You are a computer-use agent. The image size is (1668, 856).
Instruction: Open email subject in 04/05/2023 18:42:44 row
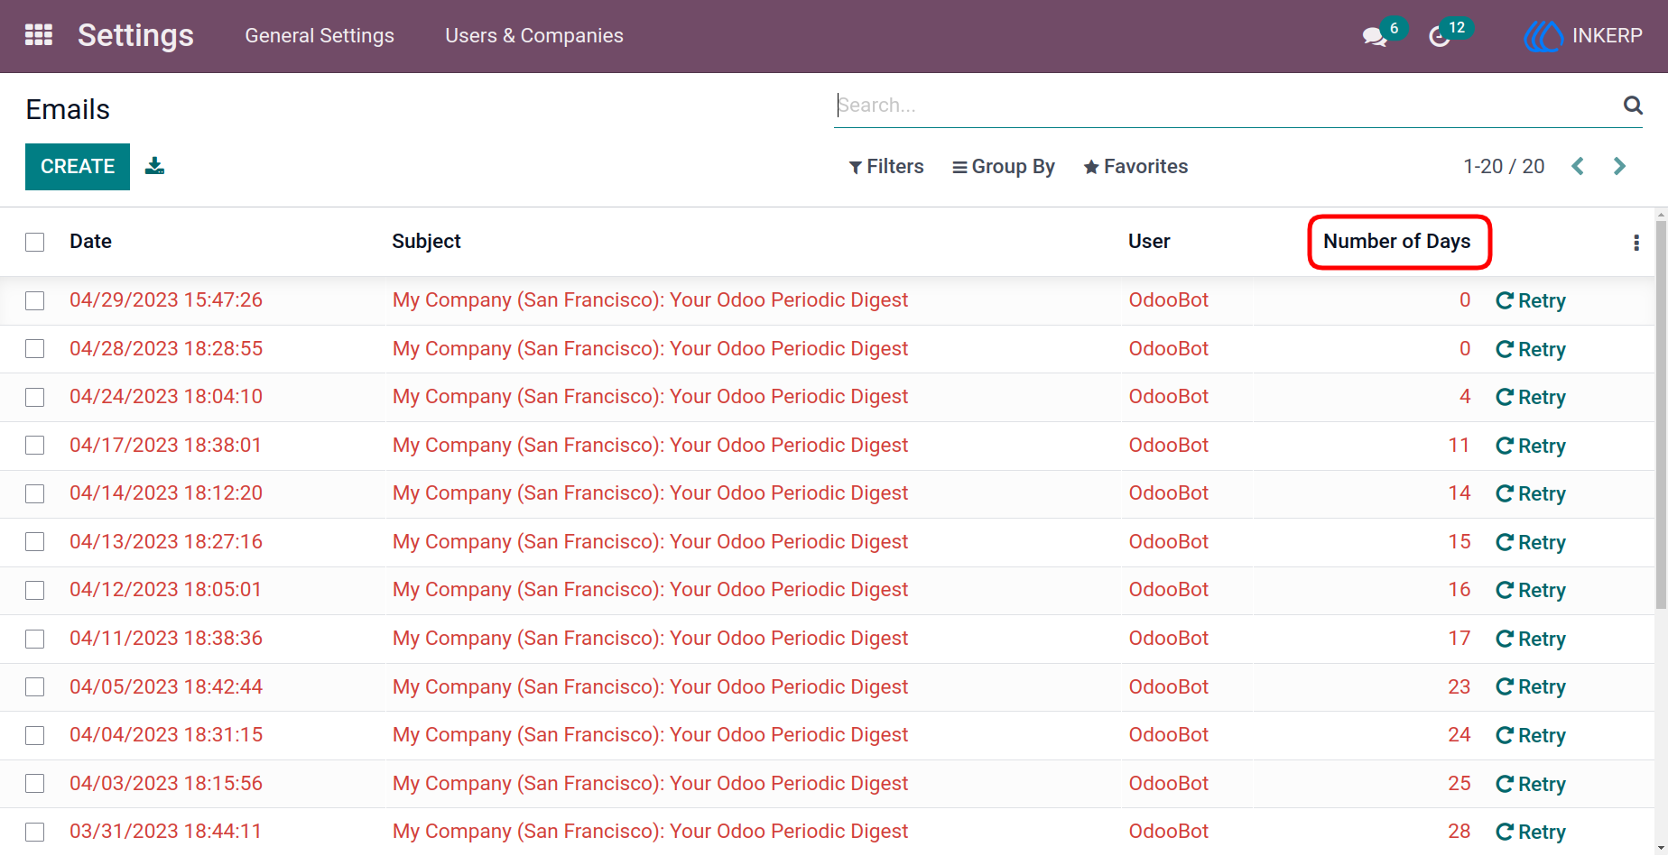coord(650,686)
